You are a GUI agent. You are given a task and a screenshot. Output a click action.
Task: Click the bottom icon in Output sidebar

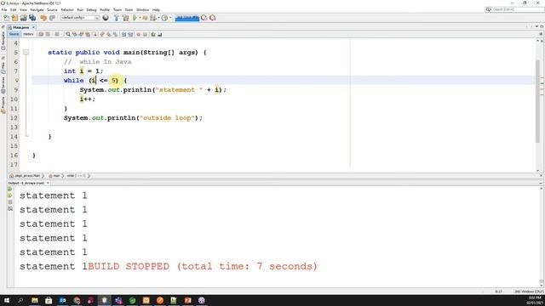coord(9,208)
